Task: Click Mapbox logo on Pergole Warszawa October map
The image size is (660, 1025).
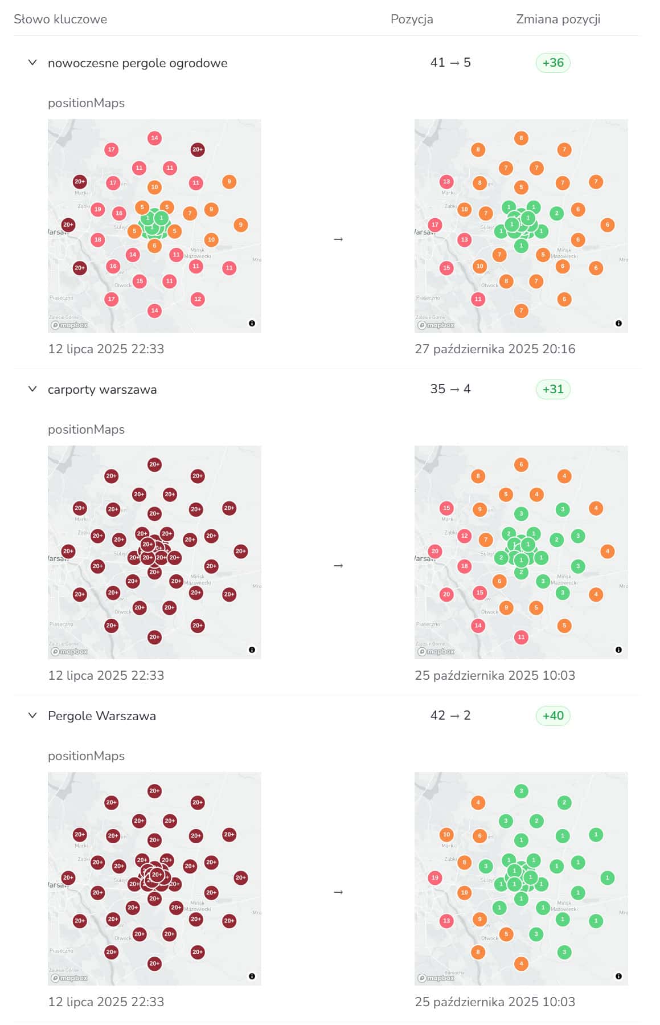Action: pos(436,978)
